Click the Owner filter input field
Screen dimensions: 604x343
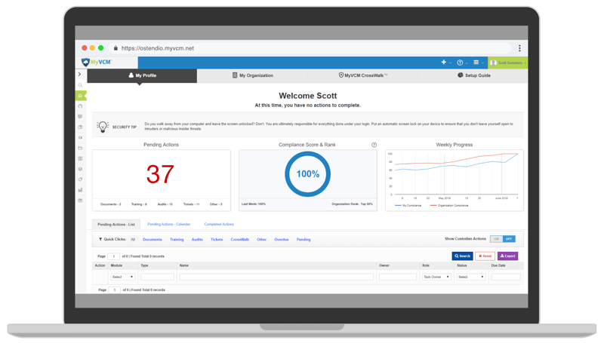398,277
